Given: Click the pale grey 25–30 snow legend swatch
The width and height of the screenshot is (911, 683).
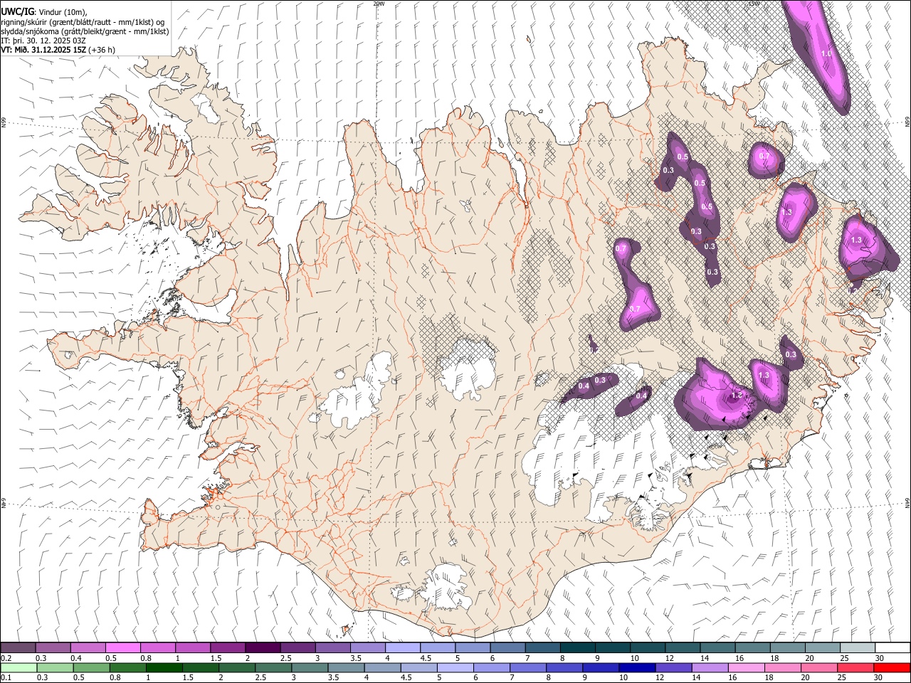Looking at the screenshot, I should [x=858, y=647].
